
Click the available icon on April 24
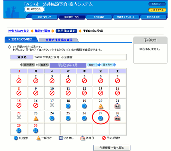[x=52, y=118]
